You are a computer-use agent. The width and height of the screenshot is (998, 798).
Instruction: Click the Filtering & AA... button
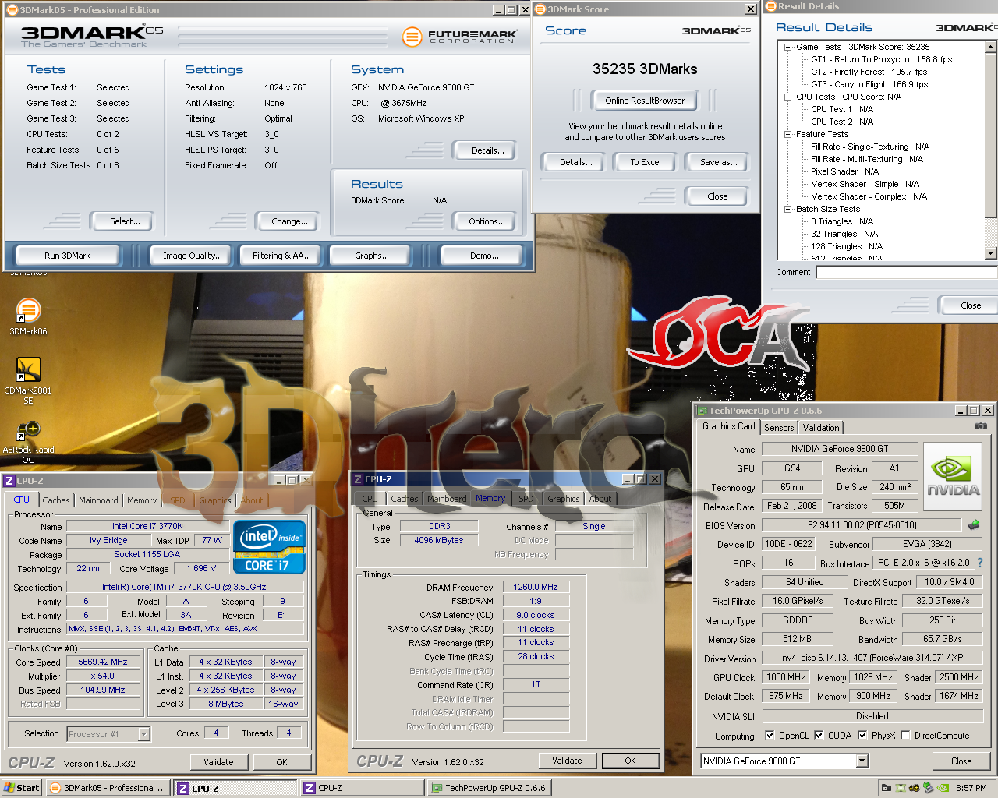point(281,256)
